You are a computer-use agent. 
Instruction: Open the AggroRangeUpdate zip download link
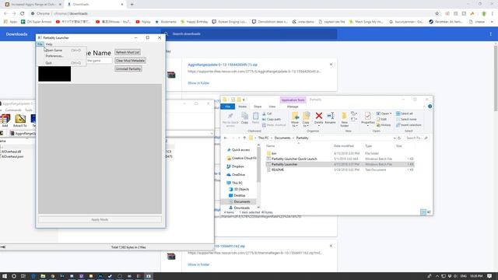(x=223, y=65)
